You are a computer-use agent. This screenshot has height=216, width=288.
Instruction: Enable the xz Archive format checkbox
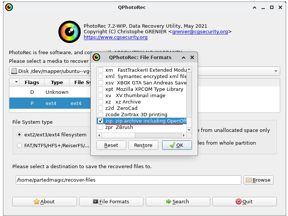100,102
